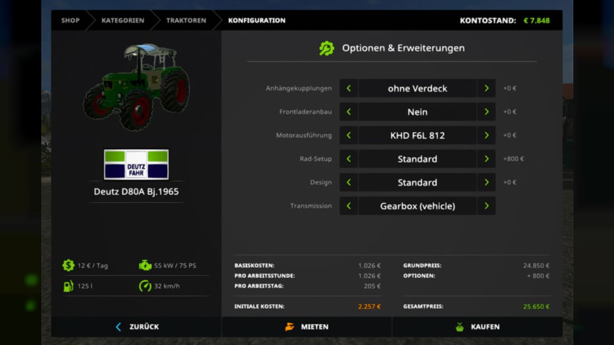
Task: Click the OPTIONEN total '+ 800 €'
Action: 538,276
